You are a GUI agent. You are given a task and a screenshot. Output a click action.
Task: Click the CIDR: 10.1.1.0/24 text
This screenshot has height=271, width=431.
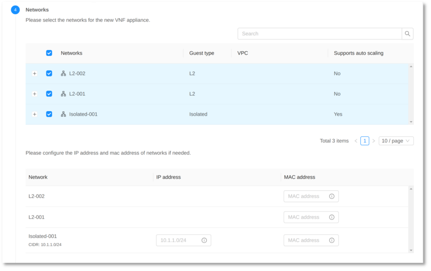tap(45, 244)
